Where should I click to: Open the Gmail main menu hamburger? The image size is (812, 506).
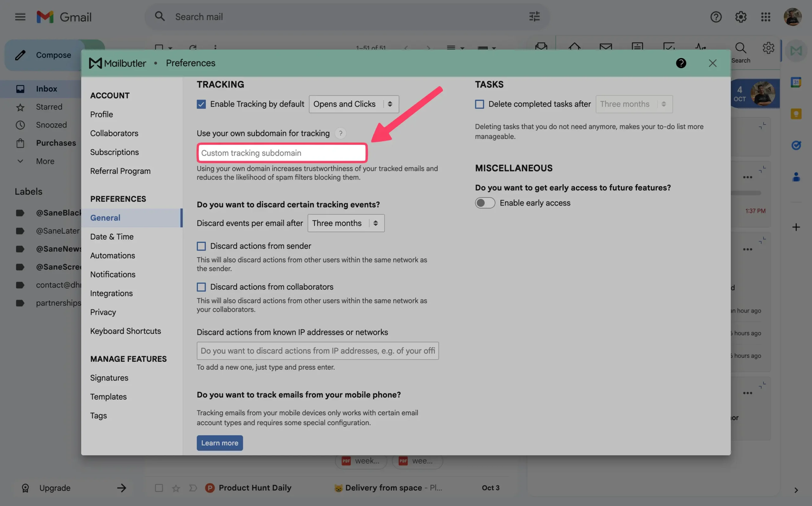point(20,17)
